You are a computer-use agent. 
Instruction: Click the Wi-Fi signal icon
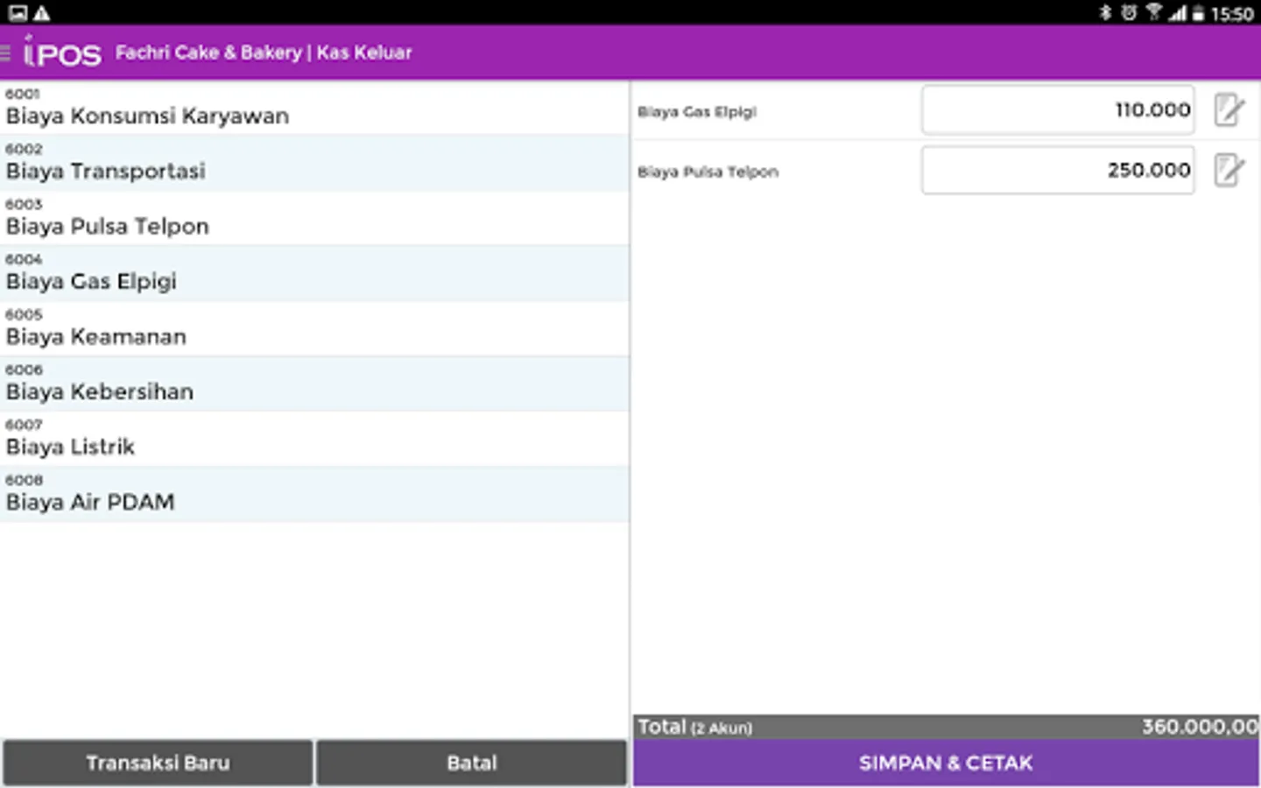(x=1154, y=11)
